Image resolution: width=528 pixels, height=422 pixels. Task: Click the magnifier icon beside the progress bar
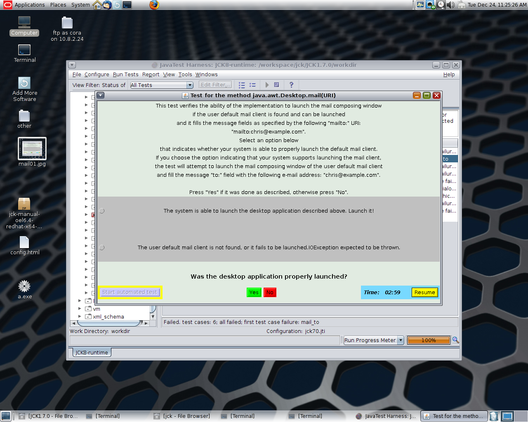click(455, 340)
